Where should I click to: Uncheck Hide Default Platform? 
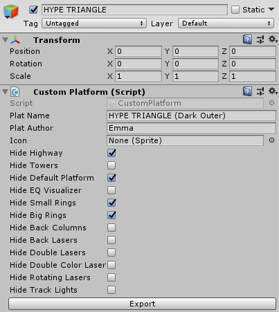click(111, 178)
